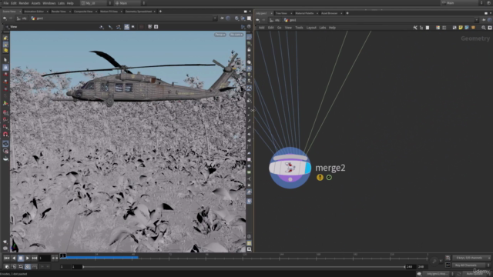Switch to the Render View tab
The image size is (493, 277).
59,12
